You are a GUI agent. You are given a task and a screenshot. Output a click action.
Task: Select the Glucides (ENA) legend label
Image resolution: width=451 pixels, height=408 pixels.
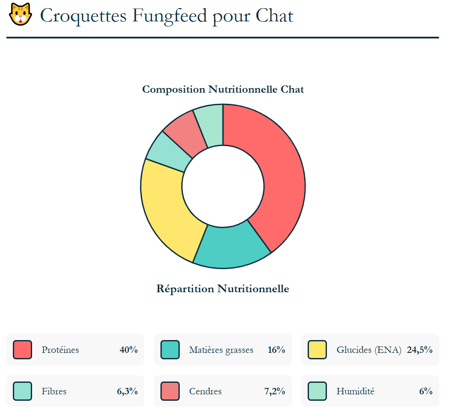369,350
